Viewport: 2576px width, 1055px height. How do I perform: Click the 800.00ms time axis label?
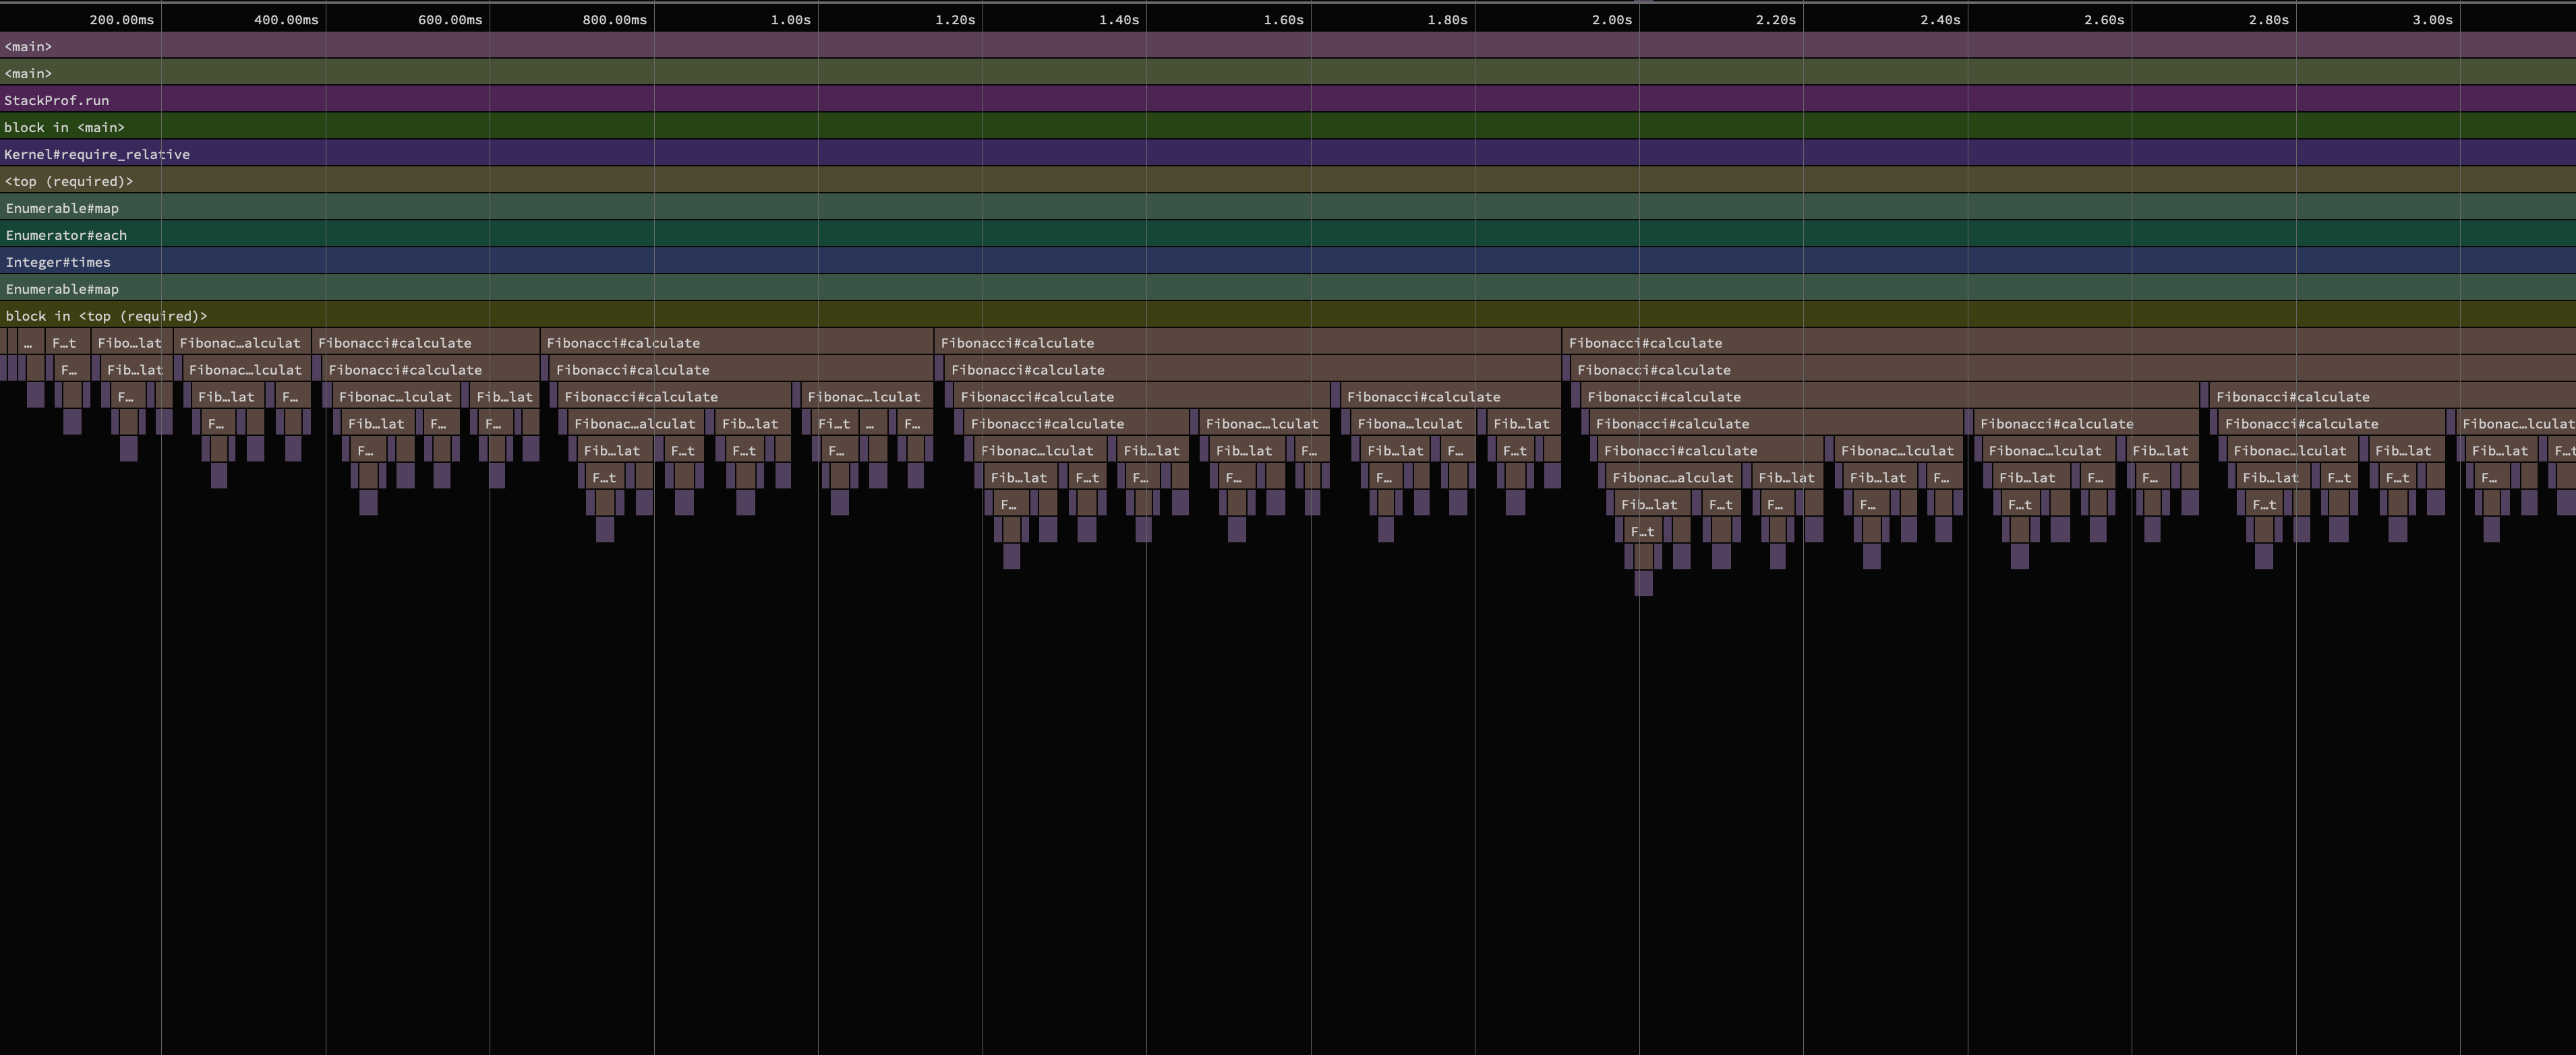[x=614, y=19]
